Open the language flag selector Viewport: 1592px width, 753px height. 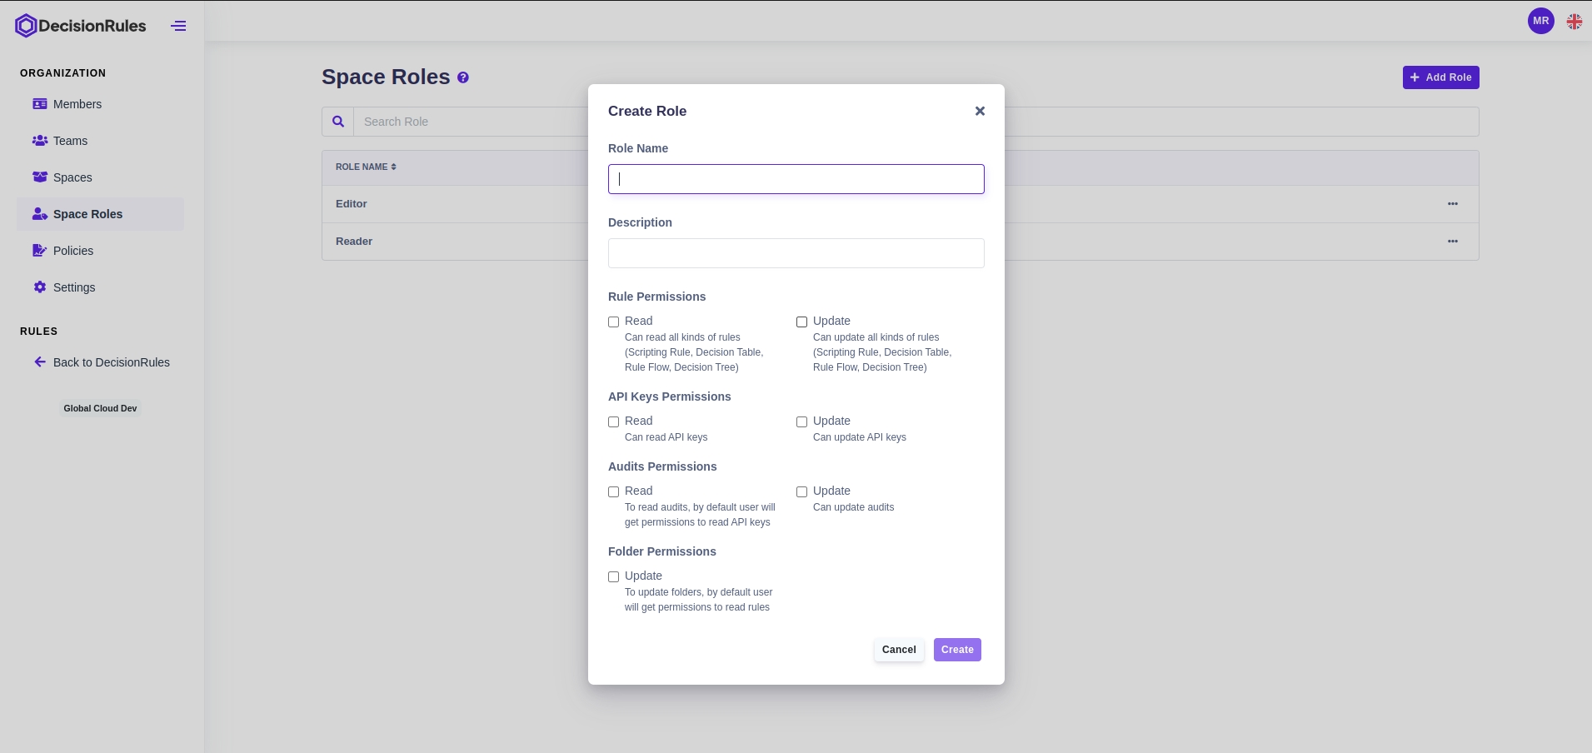(x=1574, y=22)
